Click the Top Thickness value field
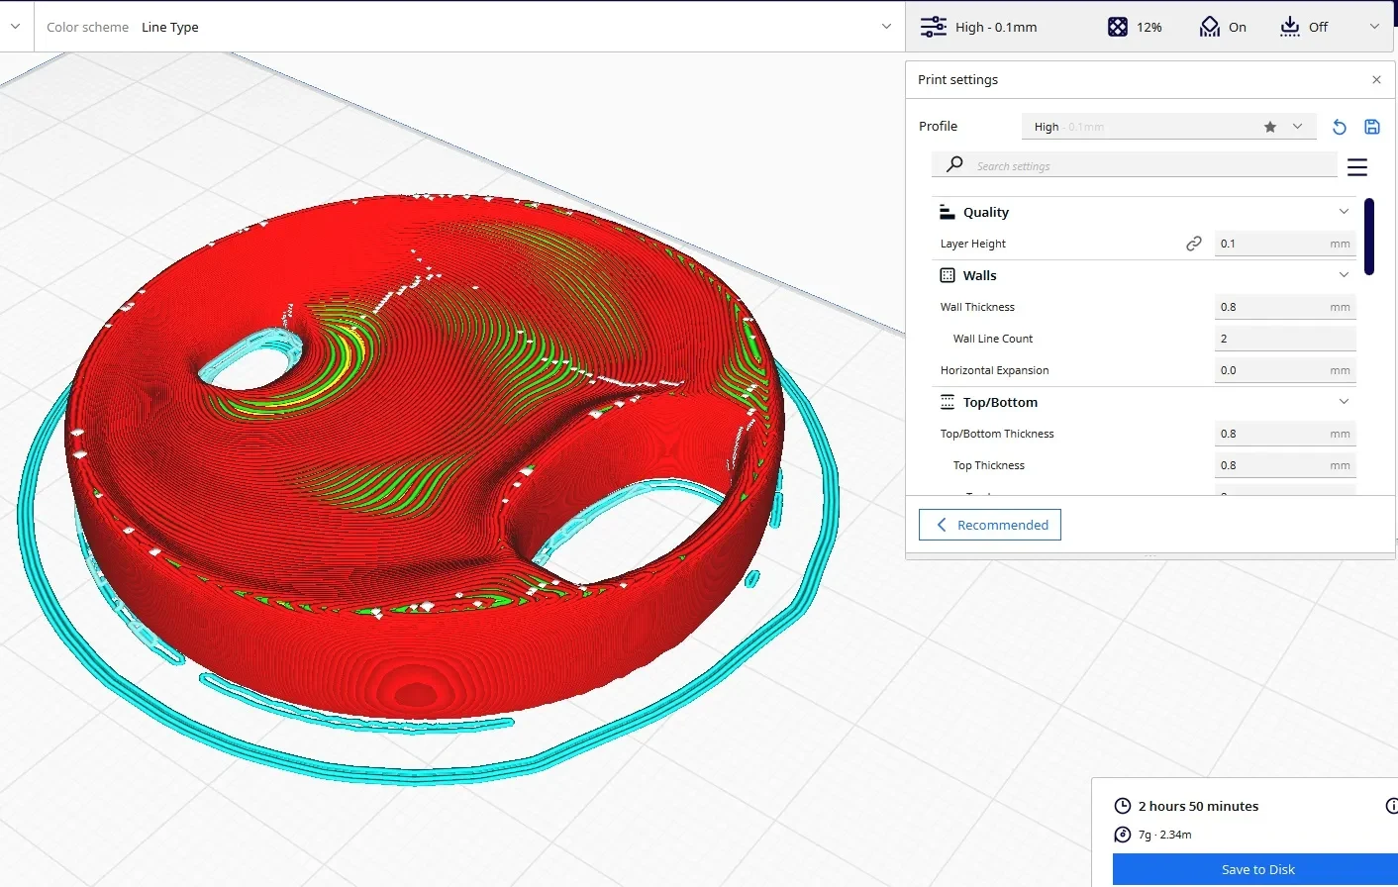This screenshot has height=887, width=1398. click(x=1285, y=465)
